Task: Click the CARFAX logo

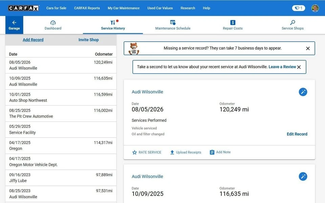Action: pos(23,8)
